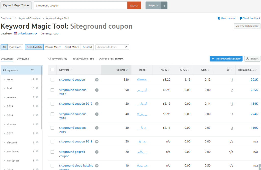261x170 pixels.
Task: Switch to By volume tab
Action: pos(23,59)
